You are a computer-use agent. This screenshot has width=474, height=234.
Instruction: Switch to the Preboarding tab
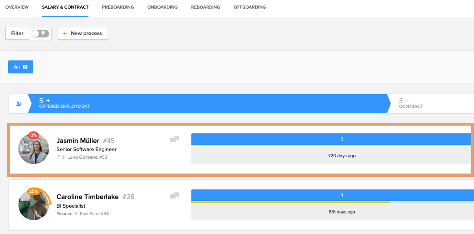[118, 7]
